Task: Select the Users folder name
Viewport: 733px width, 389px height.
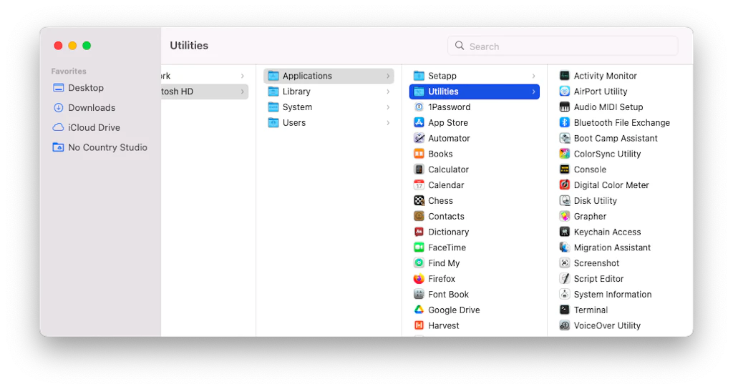Action: 294,123
